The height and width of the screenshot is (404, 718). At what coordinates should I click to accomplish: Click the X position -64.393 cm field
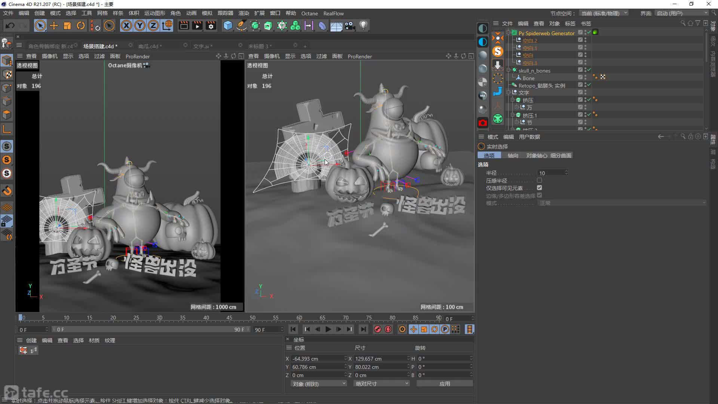click(319, 358)
